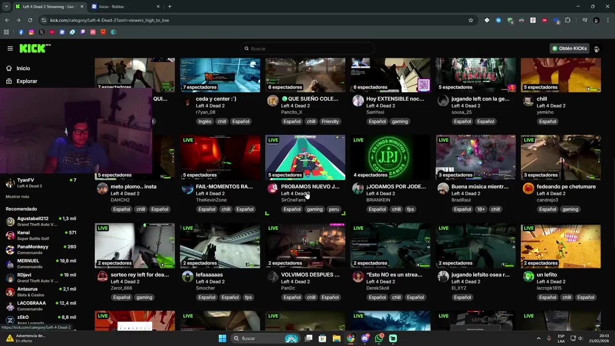Click the Windows taskbar search box
Image resolution: width=615 pixels, height=346 pixels.
pyautogui.click(x=265, y=338)
